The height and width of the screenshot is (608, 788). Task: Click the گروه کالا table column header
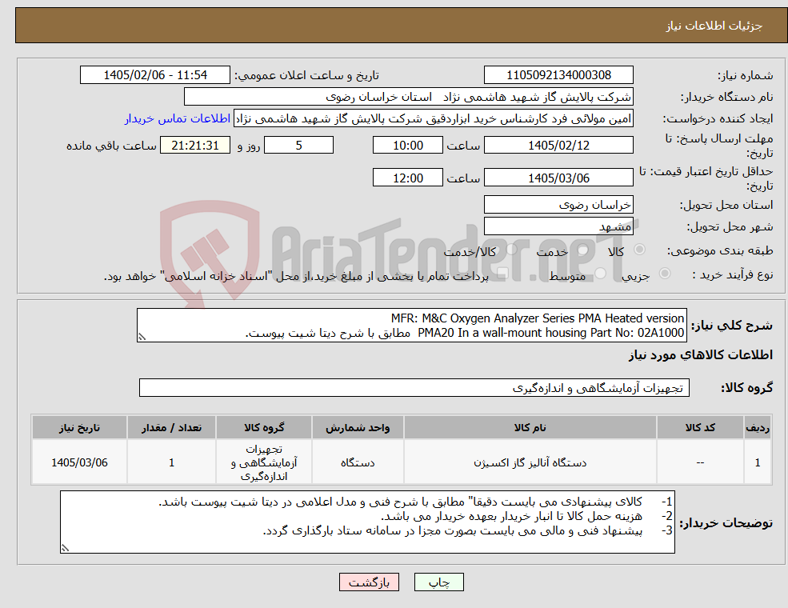coord(264,428)
